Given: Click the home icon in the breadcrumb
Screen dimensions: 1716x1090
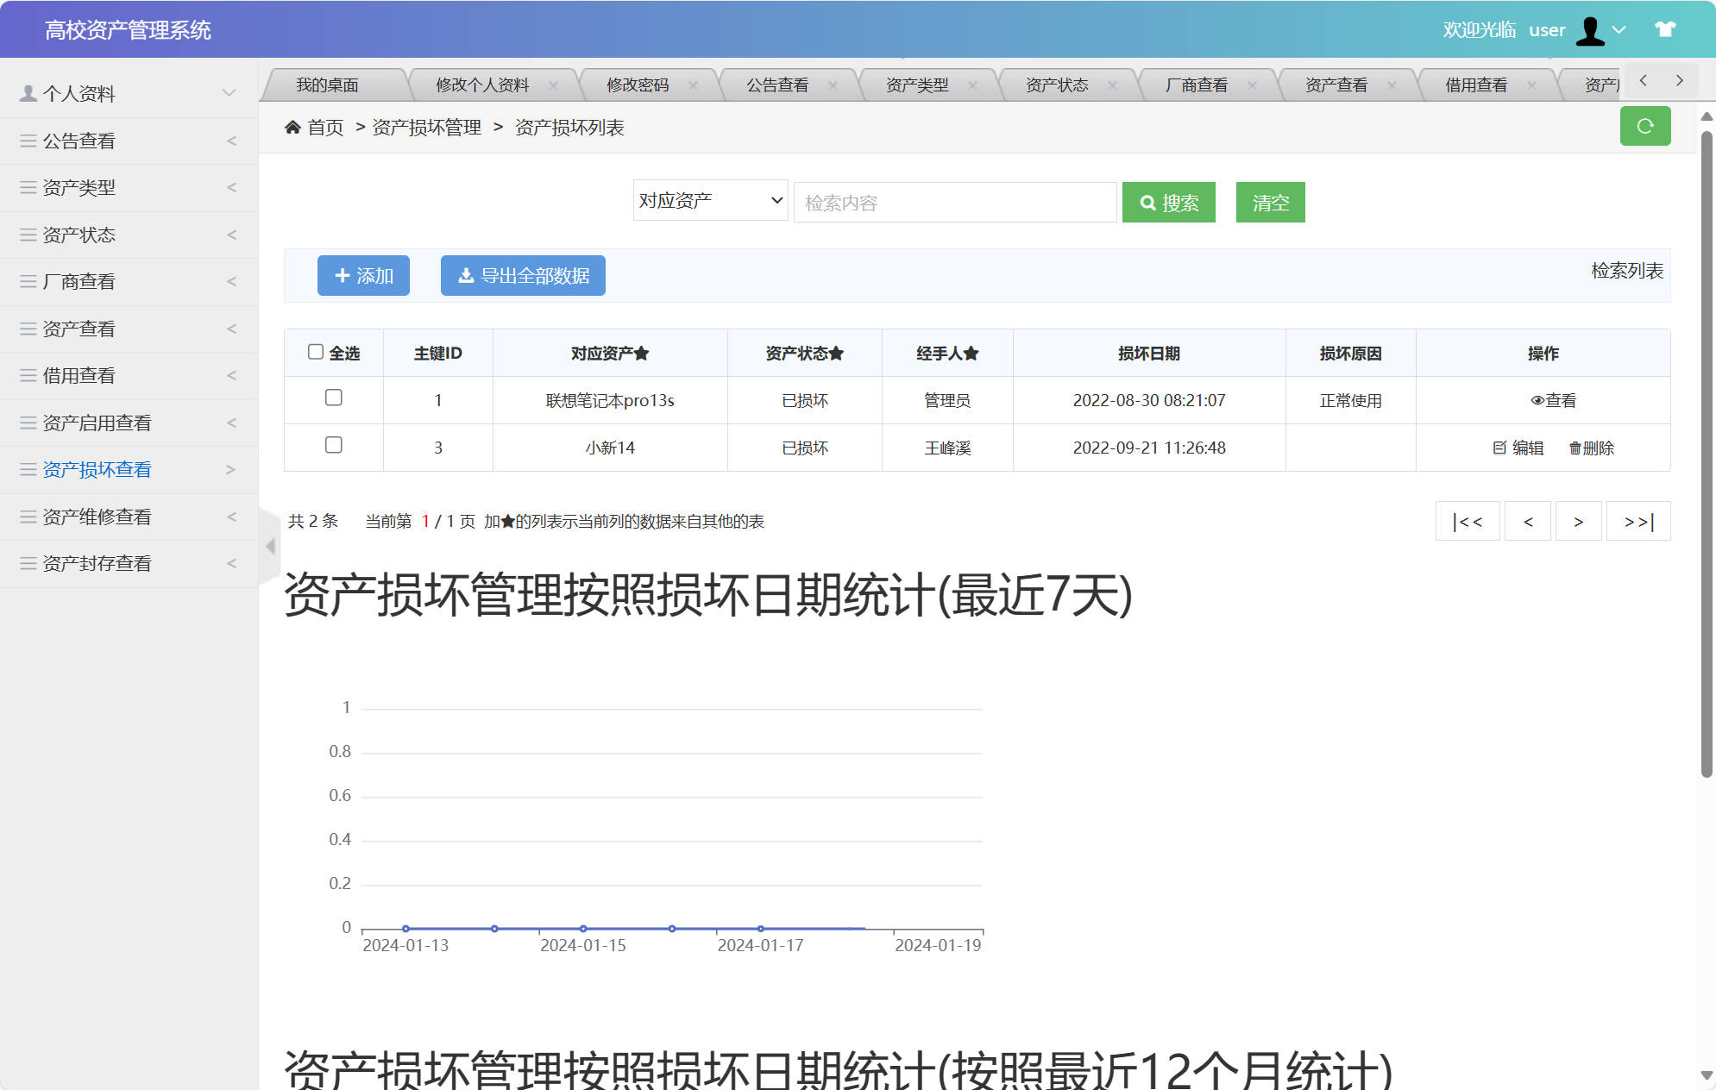Looking at the screenshot, I should (x=293, y=127).
